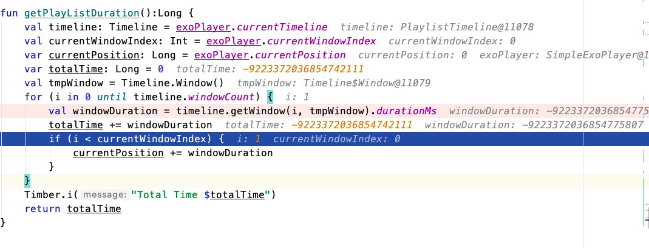Click currentPosition inside the if block

click(x=118, y=153)
